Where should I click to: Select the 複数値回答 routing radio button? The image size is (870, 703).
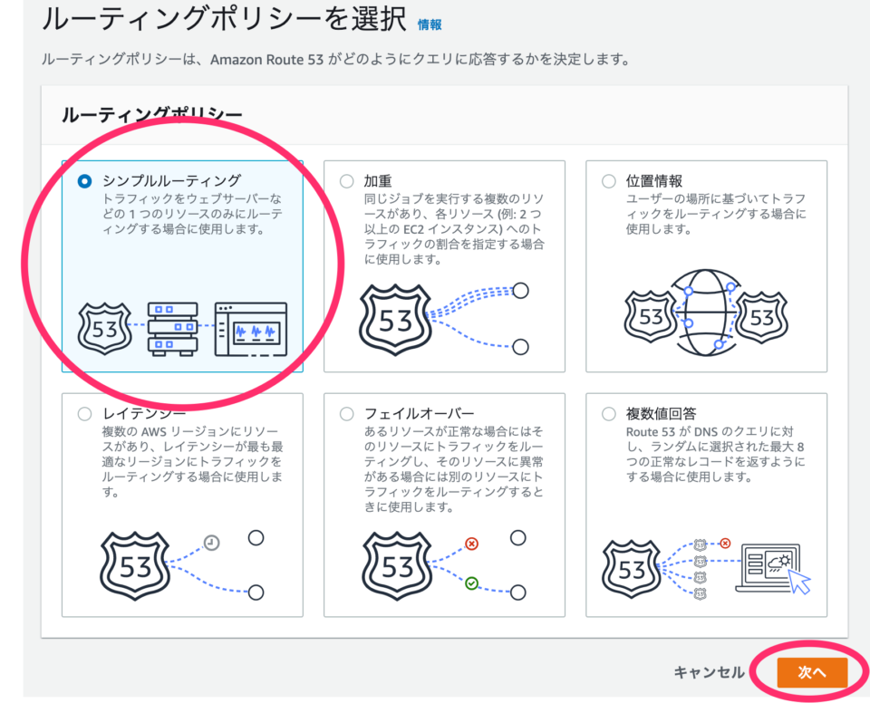click(x=609, y=414)
